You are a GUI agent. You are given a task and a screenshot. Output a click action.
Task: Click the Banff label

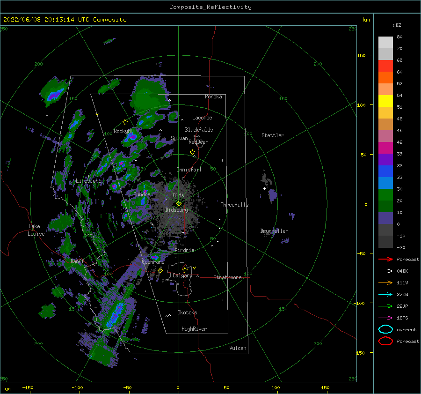pos(77,261)
